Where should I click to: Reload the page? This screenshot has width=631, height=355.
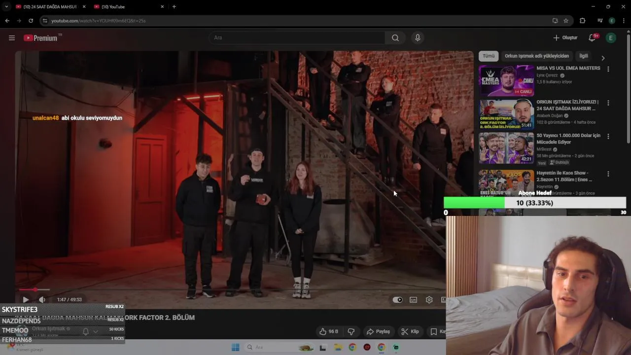[31, 21]
